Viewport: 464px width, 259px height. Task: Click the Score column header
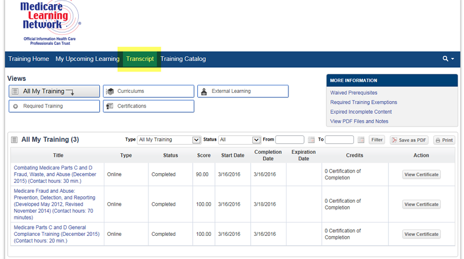click(204, 155)
